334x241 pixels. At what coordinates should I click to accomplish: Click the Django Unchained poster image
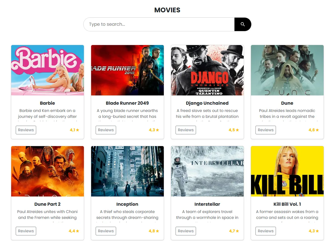(x=207, y=70)
